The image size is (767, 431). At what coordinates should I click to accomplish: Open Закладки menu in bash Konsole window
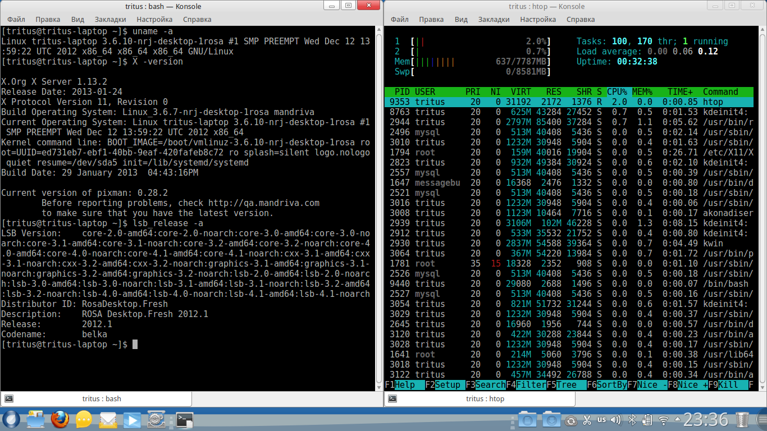click(x=110, y=19)
